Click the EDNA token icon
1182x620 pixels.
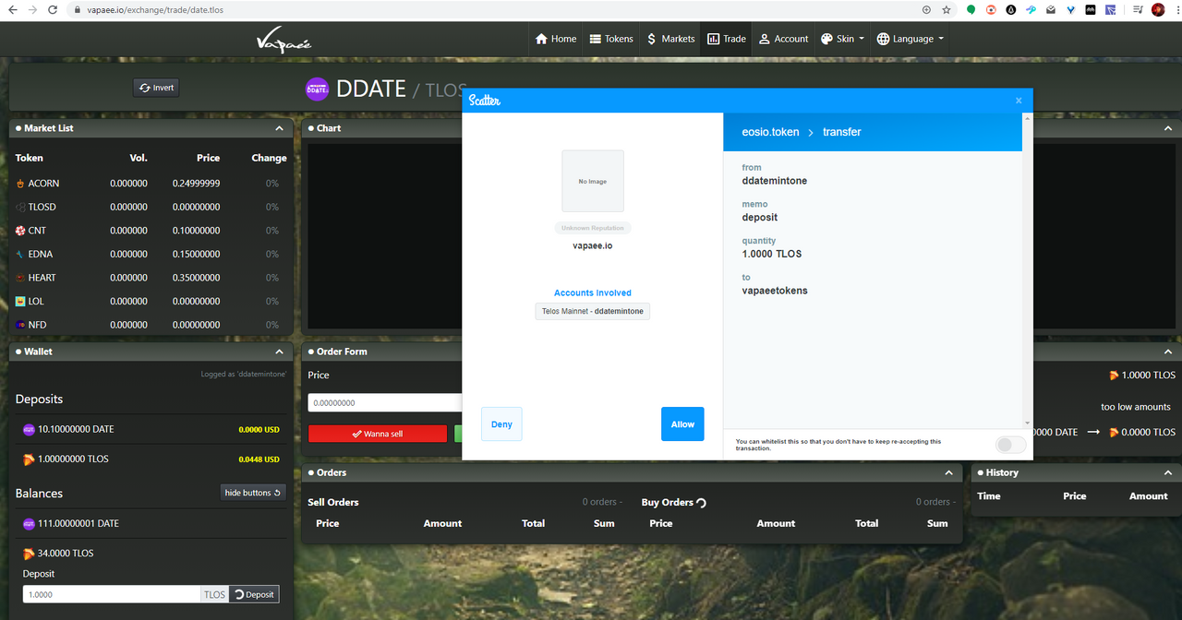20,254
